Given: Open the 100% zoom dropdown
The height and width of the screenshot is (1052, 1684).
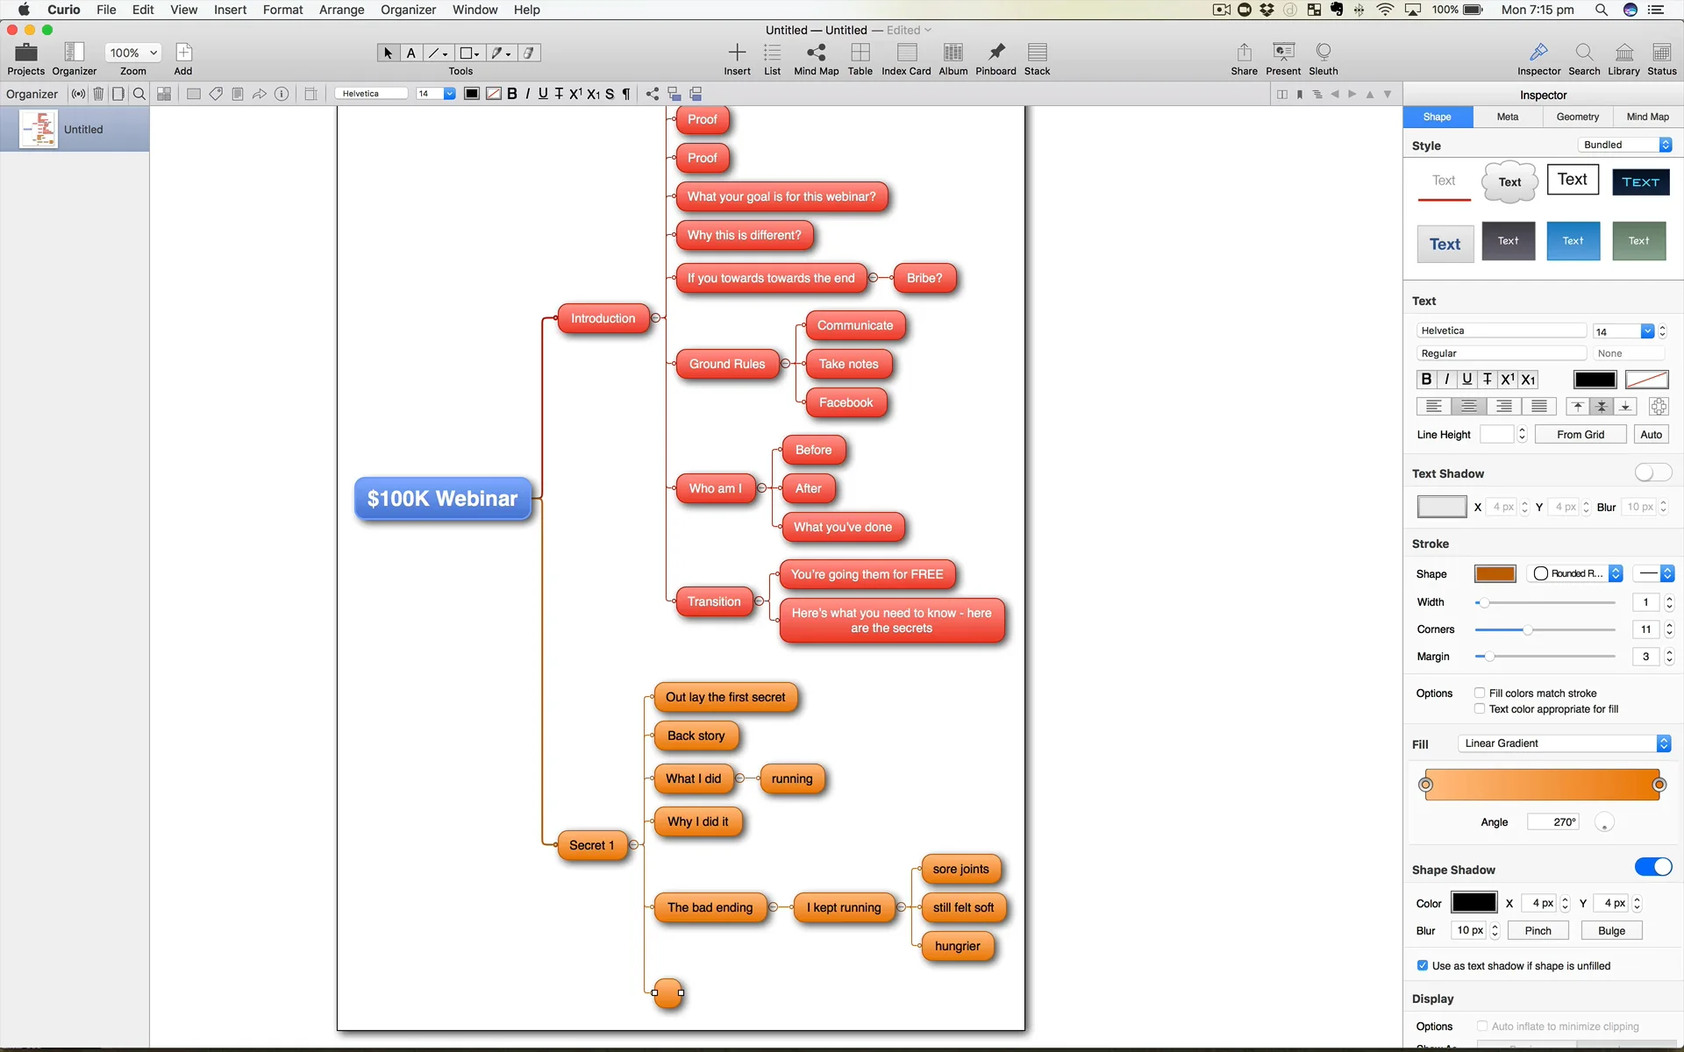Looking at the screenshot, I should 133,53.
